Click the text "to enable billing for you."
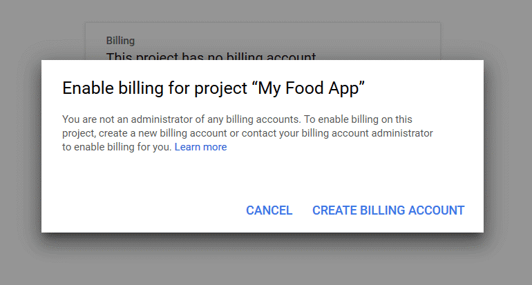Image resolution: width=532 pixels, height=285 pixels. coord(117,147)
